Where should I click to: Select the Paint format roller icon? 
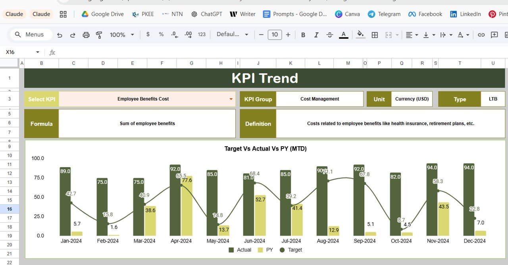(x=99, y=35)
